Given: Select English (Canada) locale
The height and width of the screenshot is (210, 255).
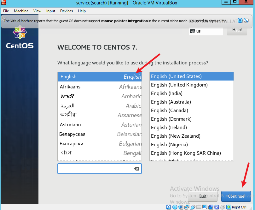Looking at the screenshot, I should pos(192,111).
